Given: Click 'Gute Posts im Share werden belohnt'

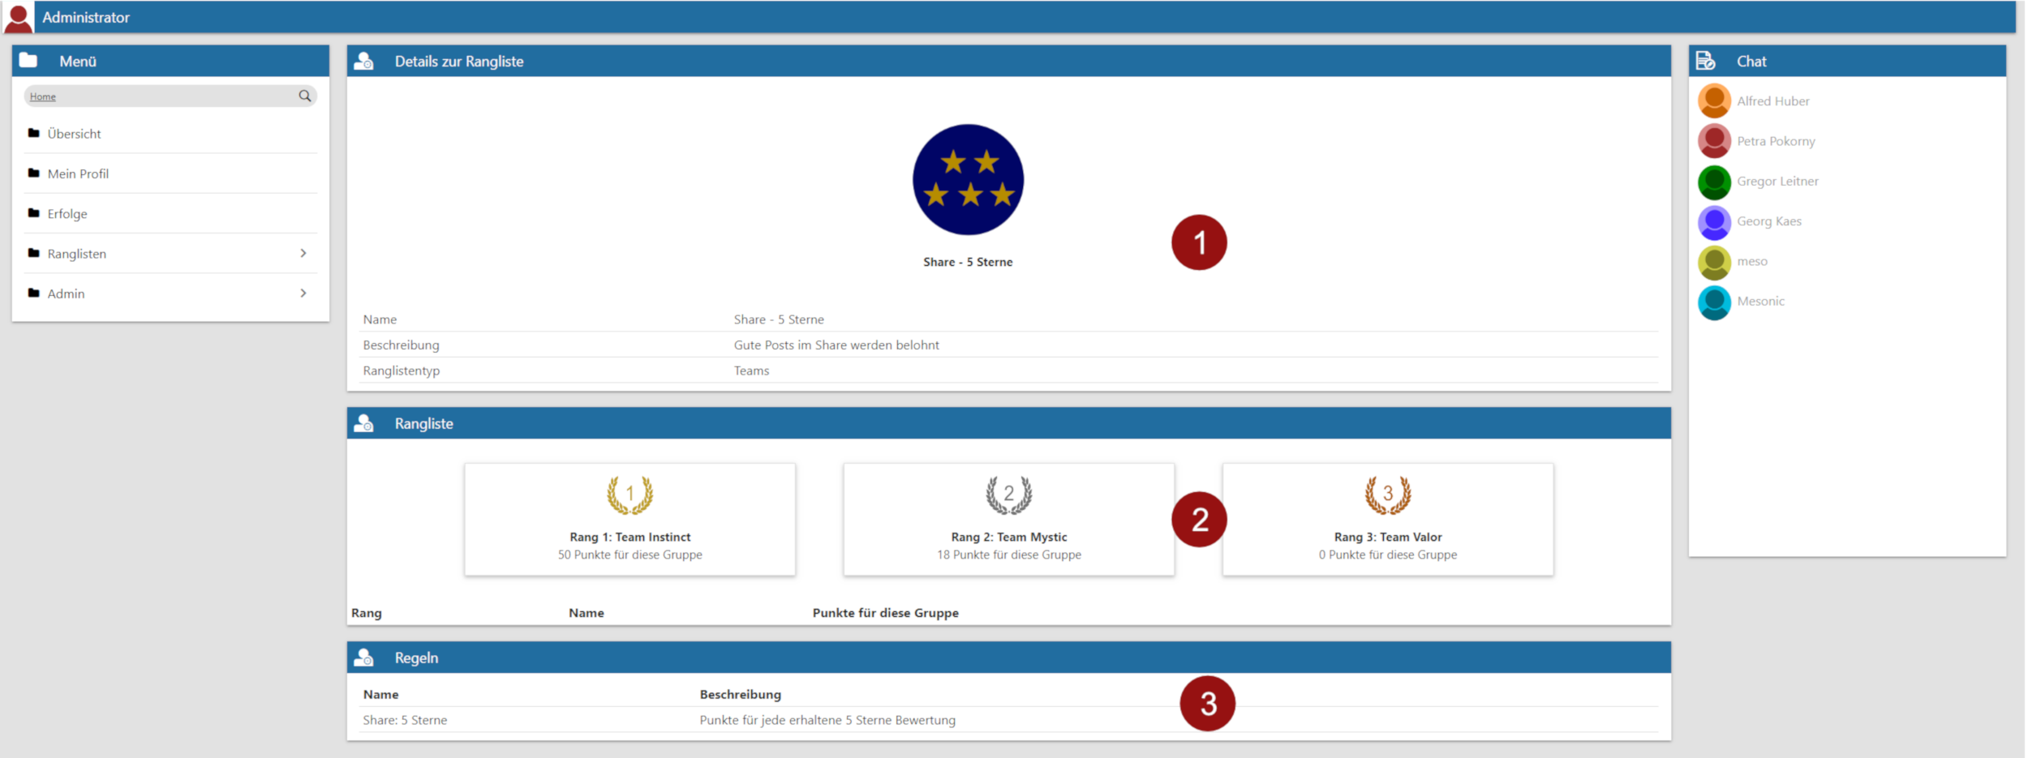Looking at the screenshot, I should [836, 345].
